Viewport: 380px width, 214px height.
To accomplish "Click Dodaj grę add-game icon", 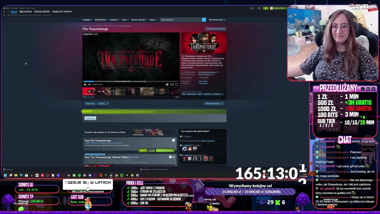I will [x=4, y=169].
